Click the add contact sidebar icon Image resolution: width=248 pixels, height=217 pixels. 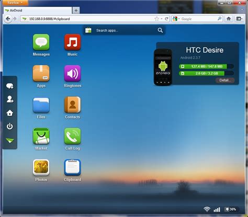tap(10, 99)
